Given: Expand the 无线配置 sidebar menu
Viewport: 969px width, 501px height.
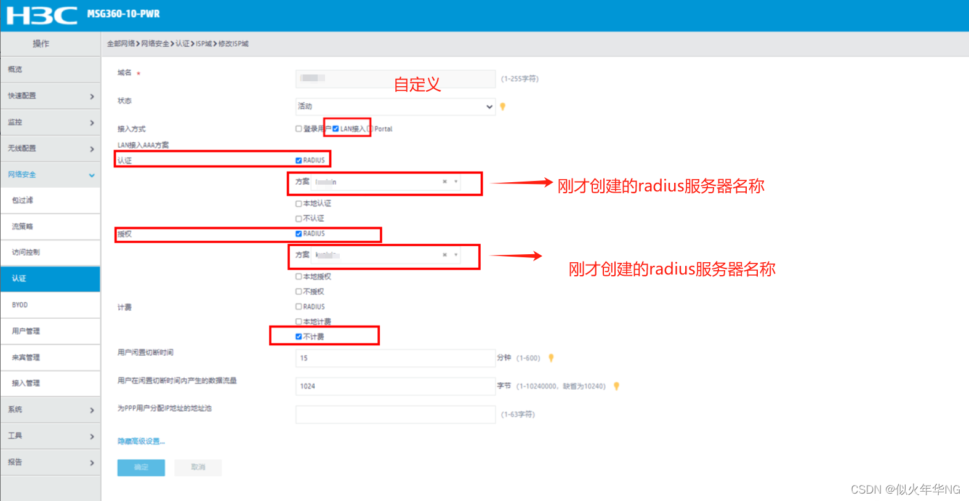Looking at the screenshot, I should tap(50, 148).
